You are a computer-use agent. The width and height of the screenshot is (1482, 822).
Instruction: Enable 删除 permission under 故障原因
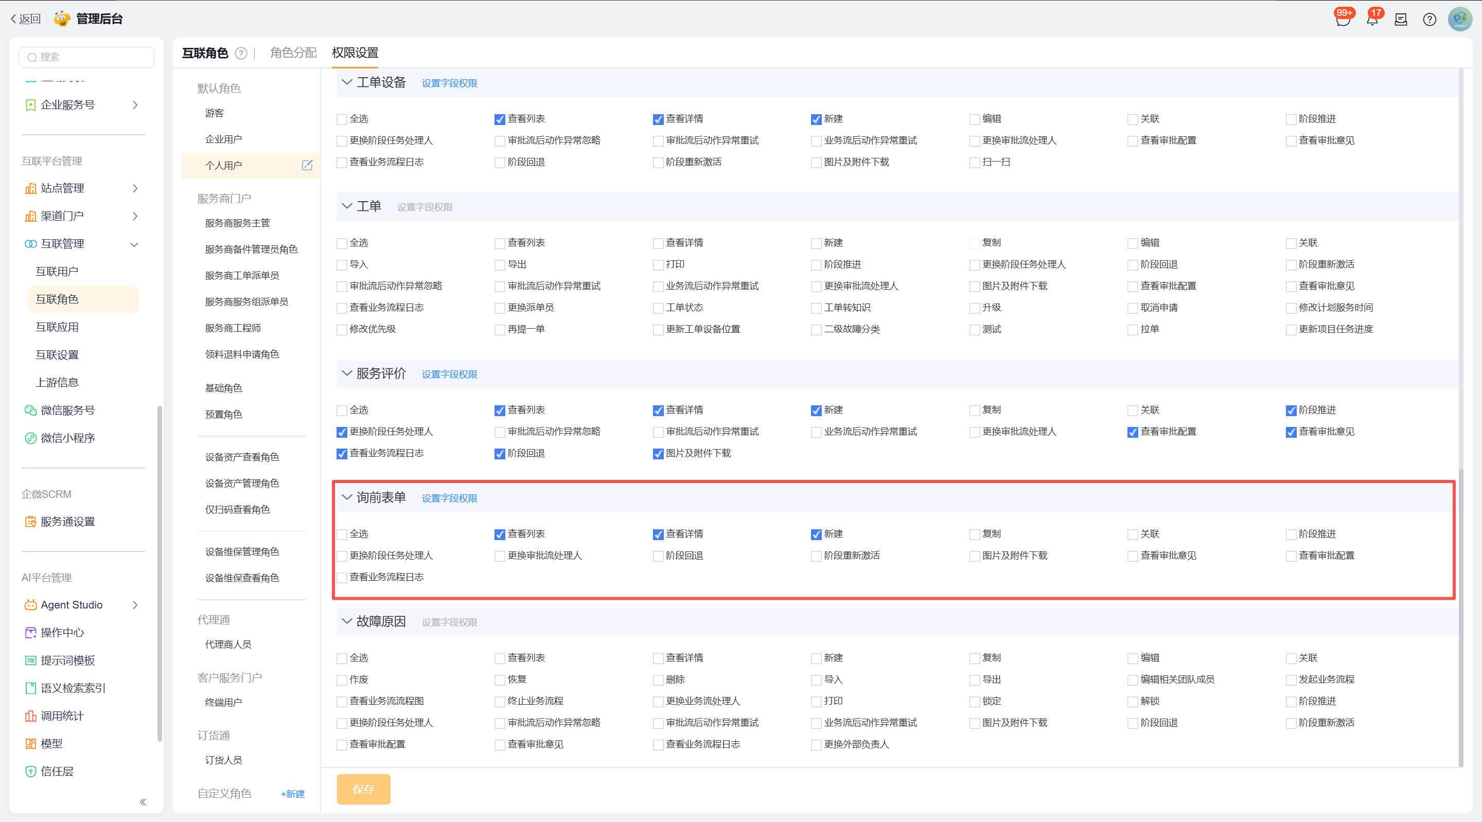point(658,680)
